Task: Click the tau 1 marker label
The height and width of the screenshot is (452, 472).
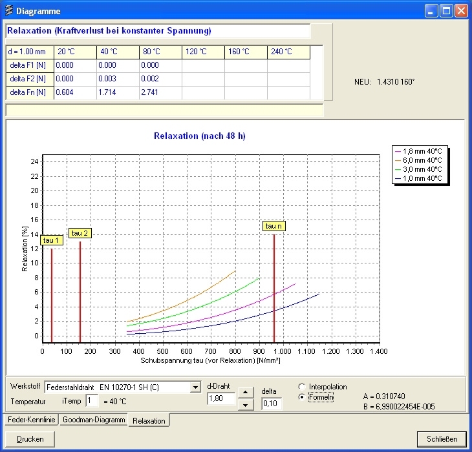Action: click(x=51, y=240)
